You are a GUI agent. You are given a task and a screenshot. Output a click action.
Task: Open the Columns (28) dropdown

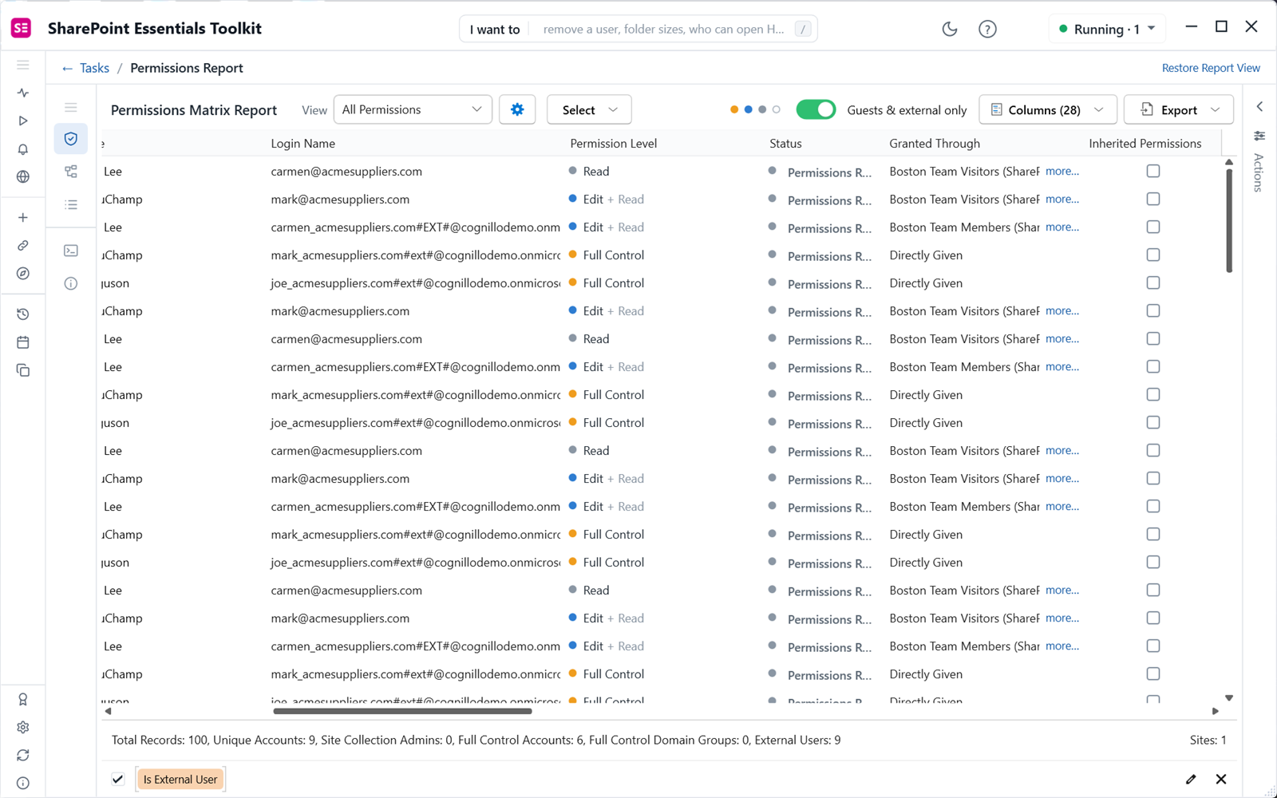coord(1047,109)
